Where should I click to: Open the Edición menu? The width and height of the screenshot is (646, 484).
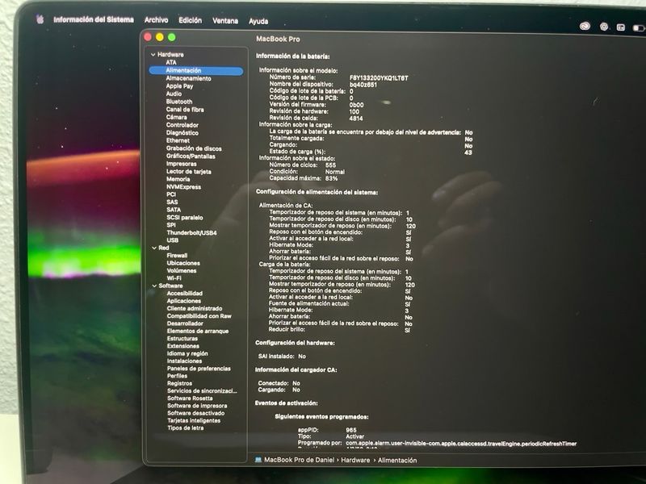pos(191,20)
